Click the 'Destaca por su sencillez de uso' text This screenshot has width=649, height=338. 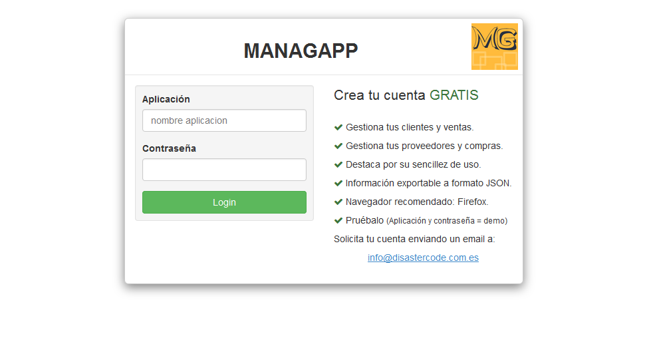[x=413, y=164]
